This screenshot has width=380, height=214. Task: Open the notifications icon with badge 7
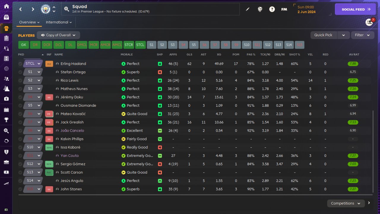click(x=369, y=22)
